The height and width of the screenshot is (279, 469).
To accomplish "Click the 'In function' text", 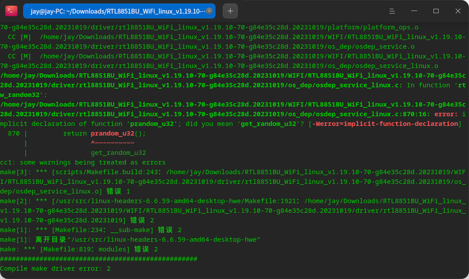I will click(x=428, y=85).
